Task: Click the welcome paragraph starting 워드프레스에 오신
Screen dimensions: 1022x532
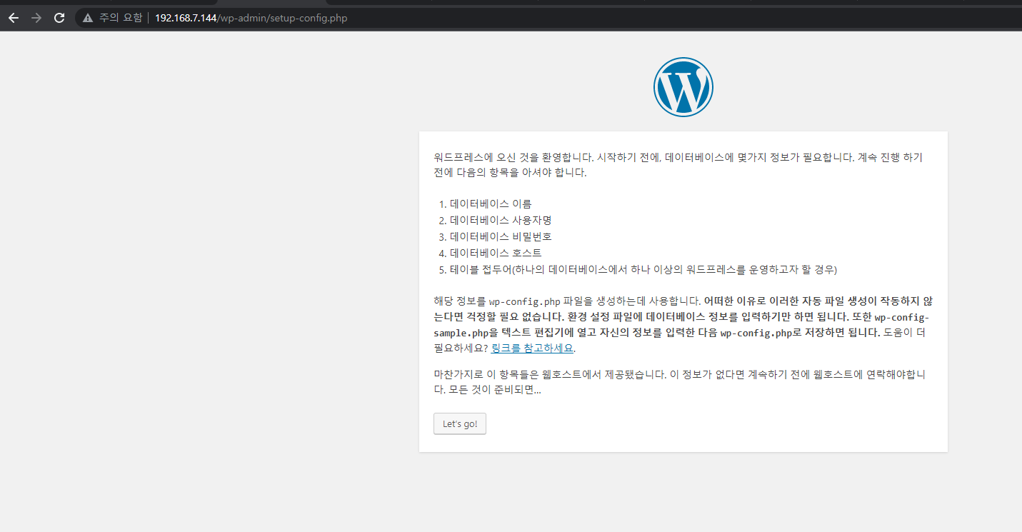Action: [x=678, y=165]
